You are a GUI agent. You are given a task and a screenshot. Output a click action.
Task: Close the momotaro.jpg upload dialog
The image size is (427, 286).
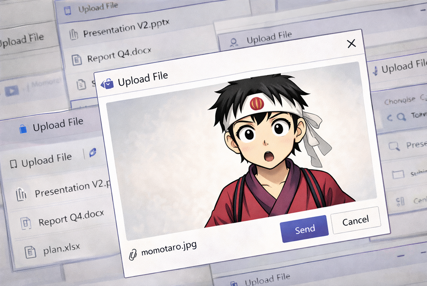[351, 44]
